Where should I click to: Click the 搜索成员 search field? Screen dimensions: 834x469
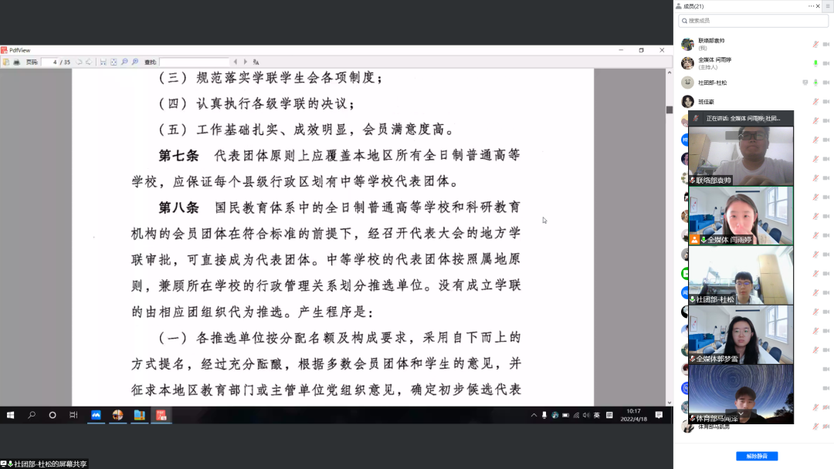click(753, 21)
